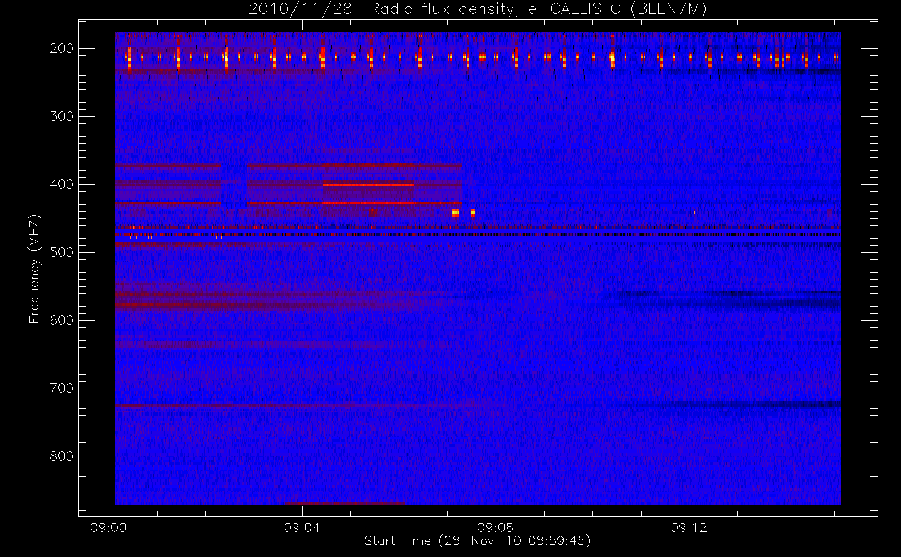Click the 700 frequency tick label
The height and width of the screenshot is (557, 901).
point(62,388)
